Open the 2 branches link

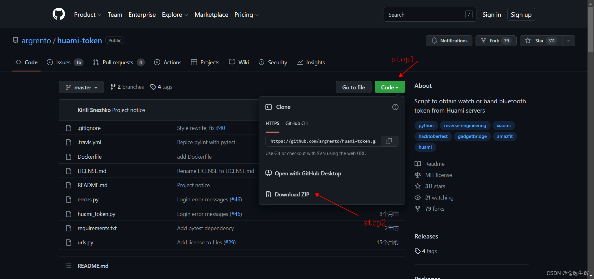127,87
